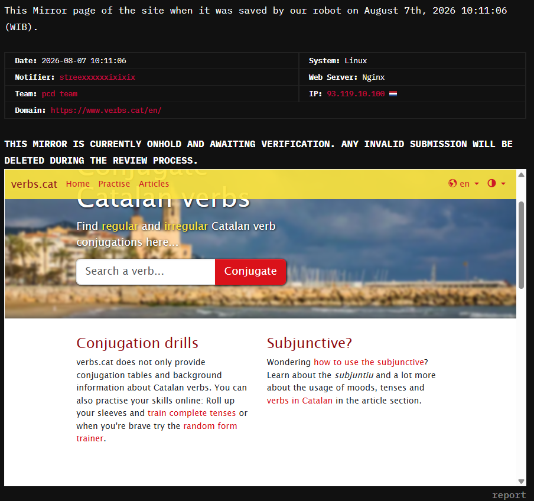Expand the 'en' language dropdown arrow
The image size is (534, 501).
coord(477,184)
